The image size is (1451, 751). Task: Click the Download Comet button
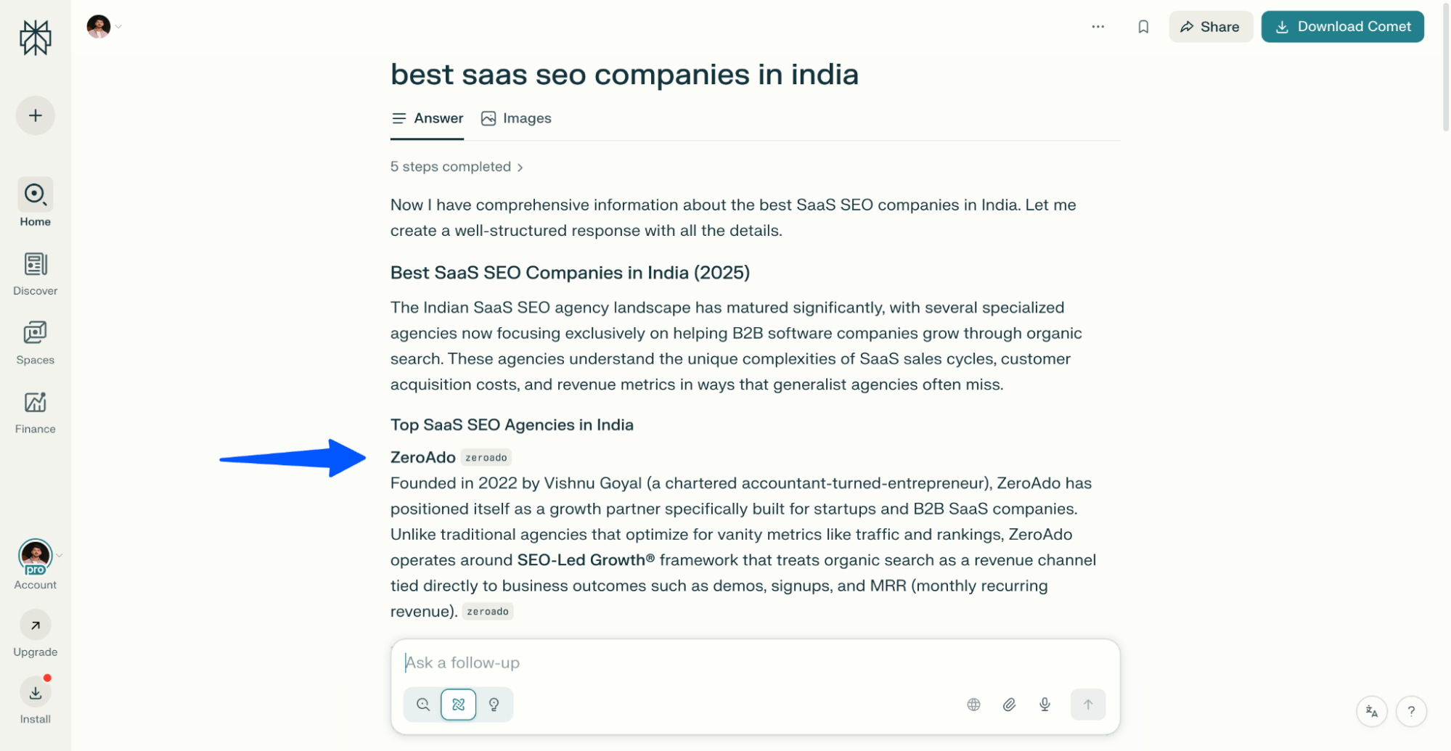click(1342, 26)
